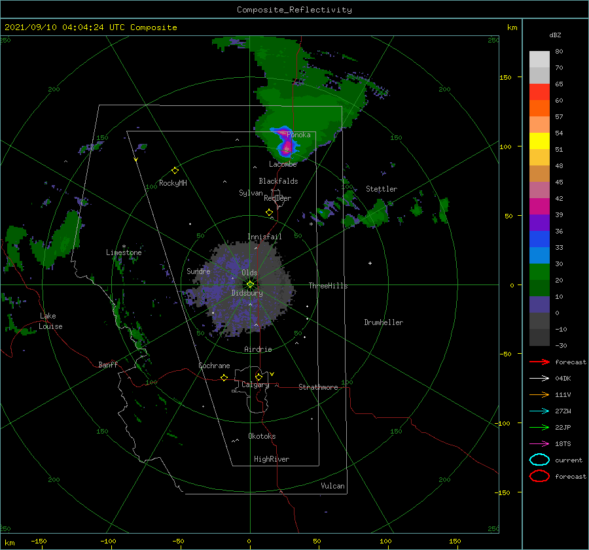589x550 pixels.
Task: Click the orange 57-60 dBZ swatch
Action: click(x=539, y=109)
